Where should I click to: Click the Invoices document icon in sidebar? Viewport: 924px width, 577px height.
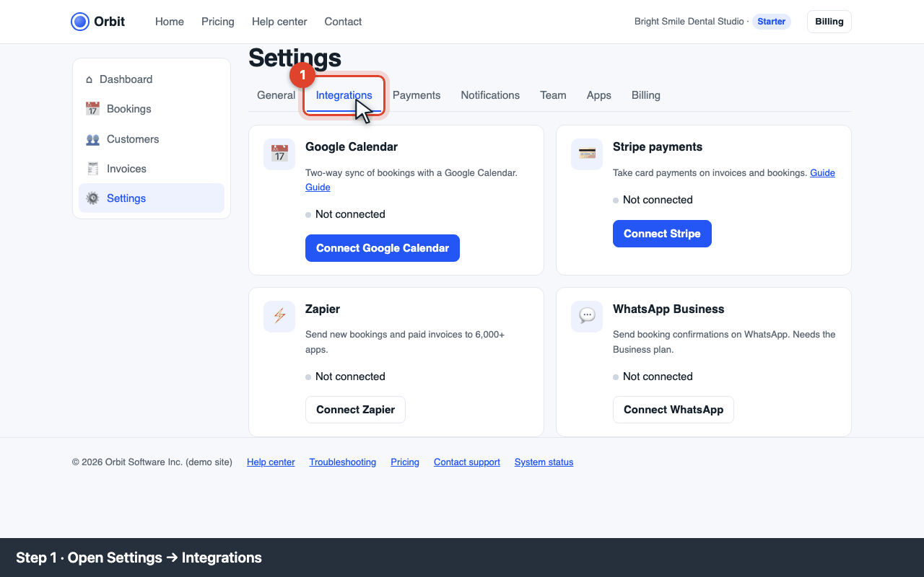(92, 169)
